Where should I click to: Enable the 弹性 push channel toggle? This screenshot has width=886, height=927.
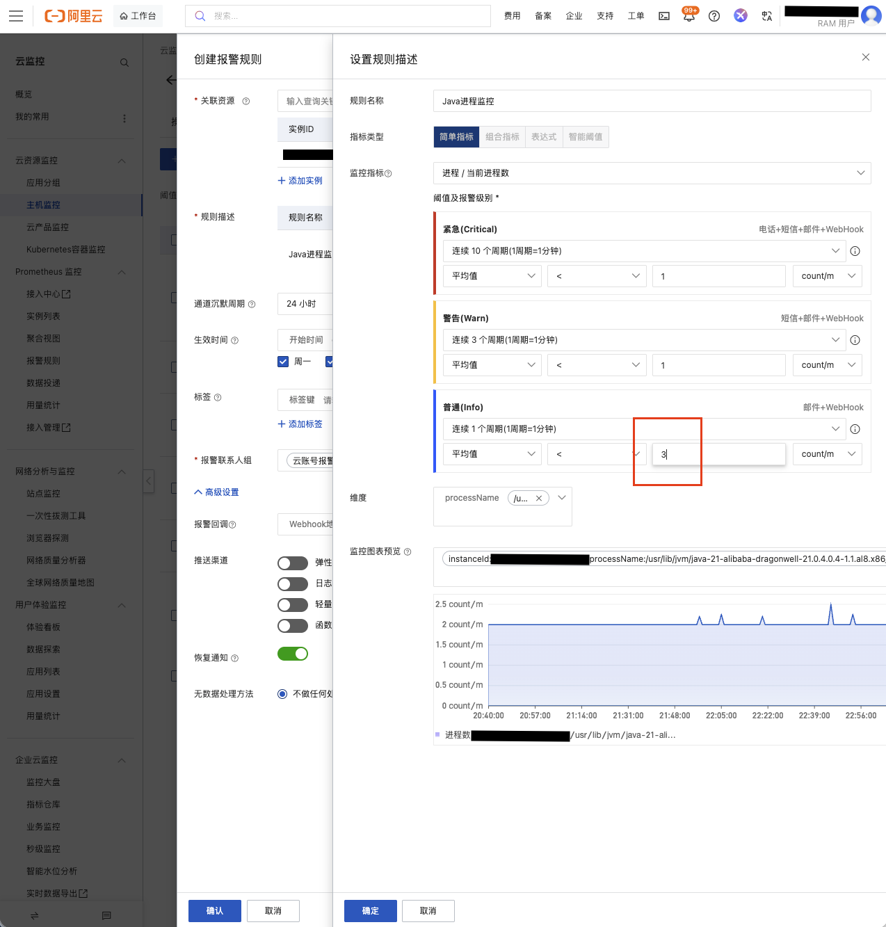(292, 563)
